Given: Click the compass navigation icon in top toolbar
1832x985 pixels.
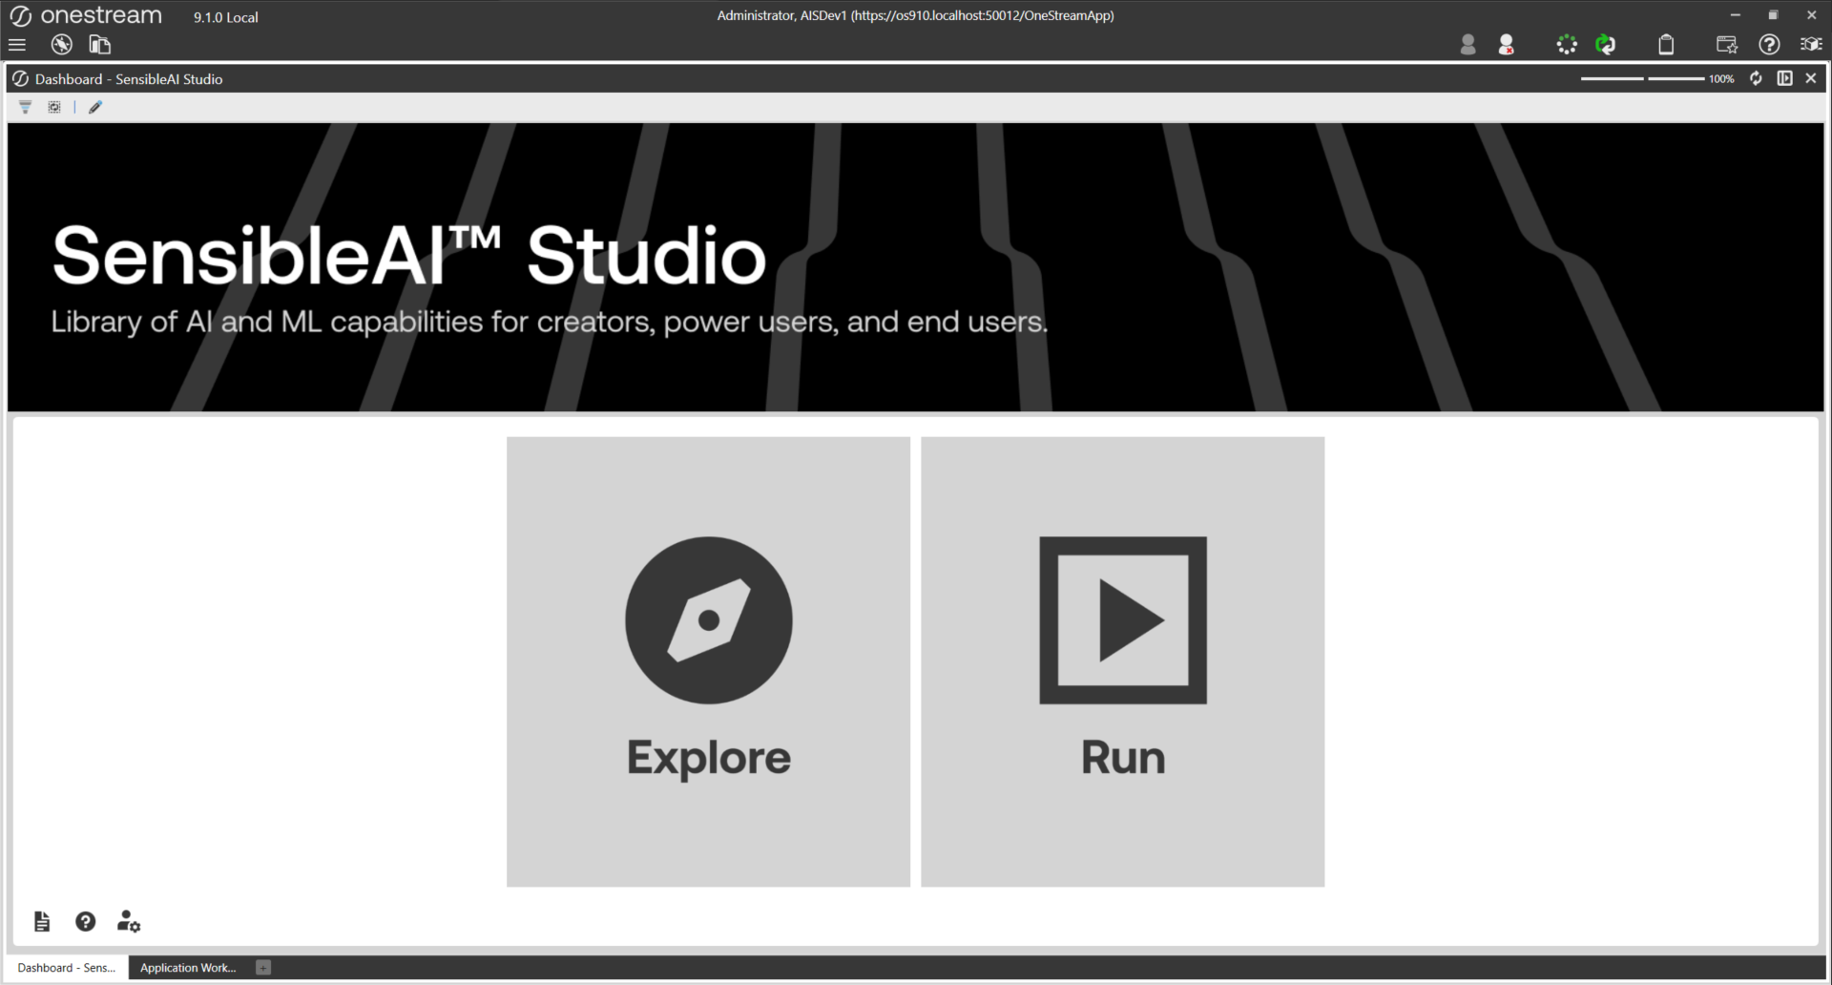Looking at the screenshot, I should 62,45.
